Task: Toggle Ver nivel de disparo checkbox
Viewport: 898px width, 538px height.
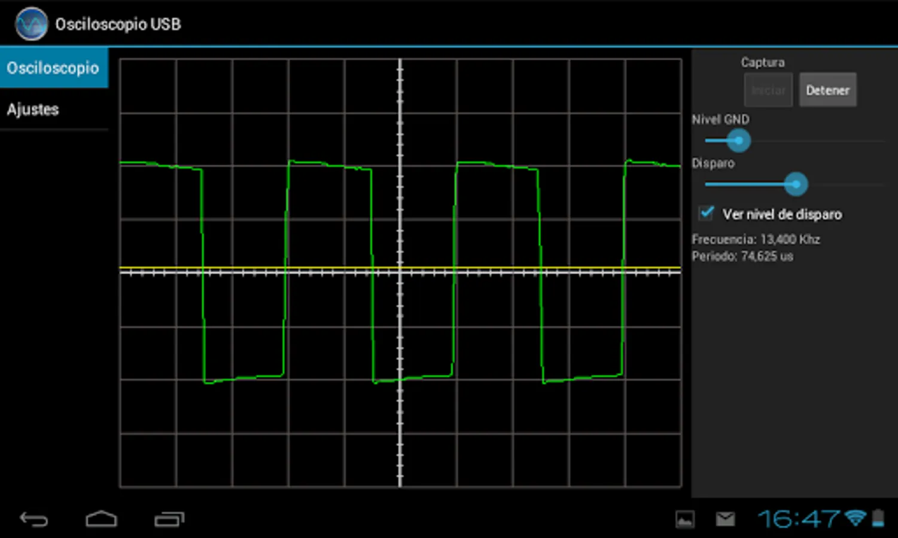Action: 707,213
